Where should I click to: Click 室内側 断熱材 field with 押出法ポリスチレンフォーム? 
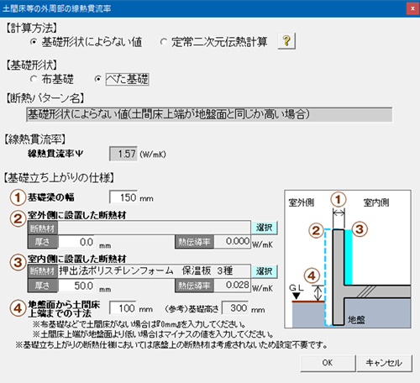coord(155,271)
